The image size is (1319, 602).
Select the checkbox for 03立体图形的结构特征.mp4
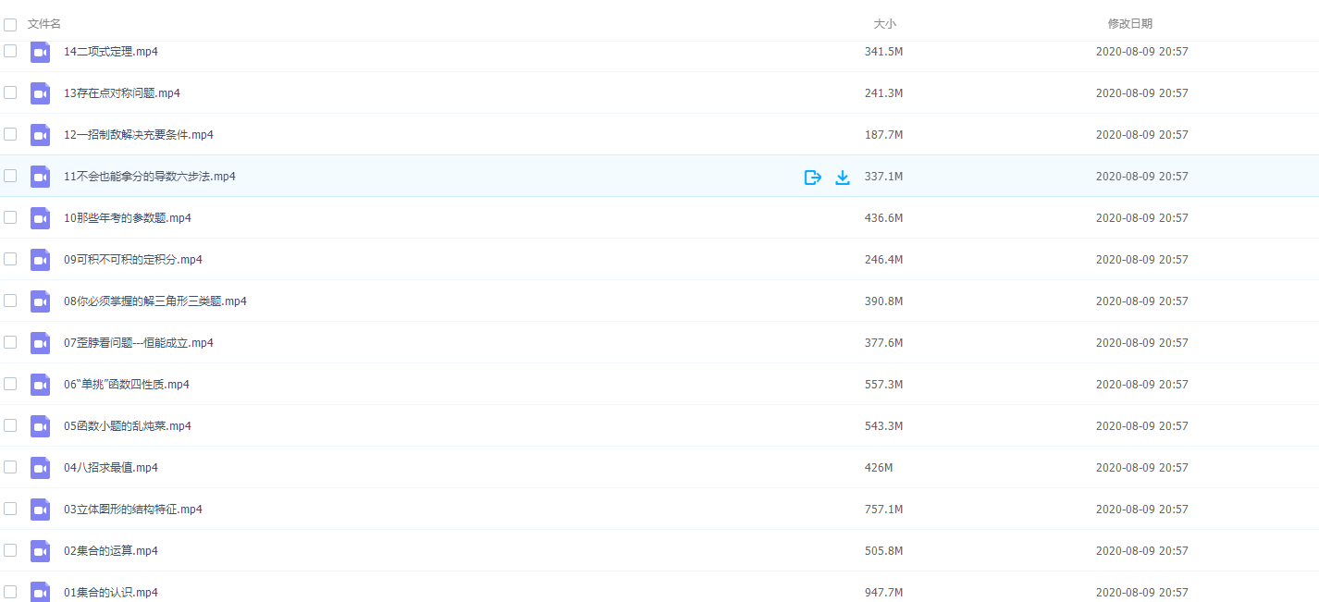(10, 509)
